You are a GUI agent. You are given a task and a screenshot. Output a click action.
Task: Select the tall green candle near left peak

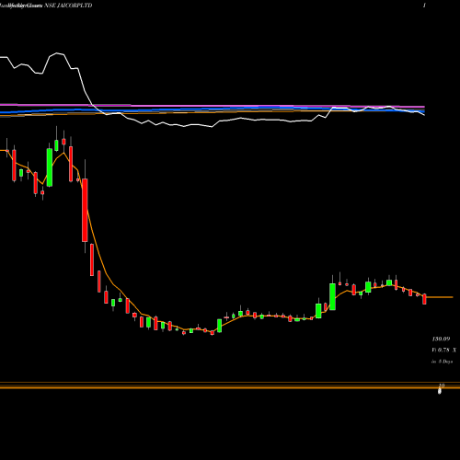click(x=50, y=167)
